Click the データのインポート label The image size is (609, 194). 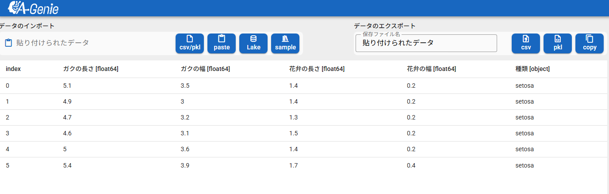coord(27,26)
